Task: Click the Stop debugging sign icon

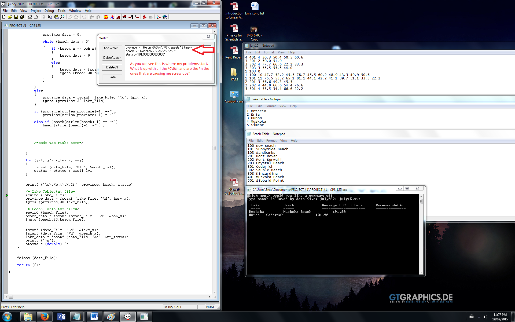Action: pyautogui.click(x=106, y=17)
